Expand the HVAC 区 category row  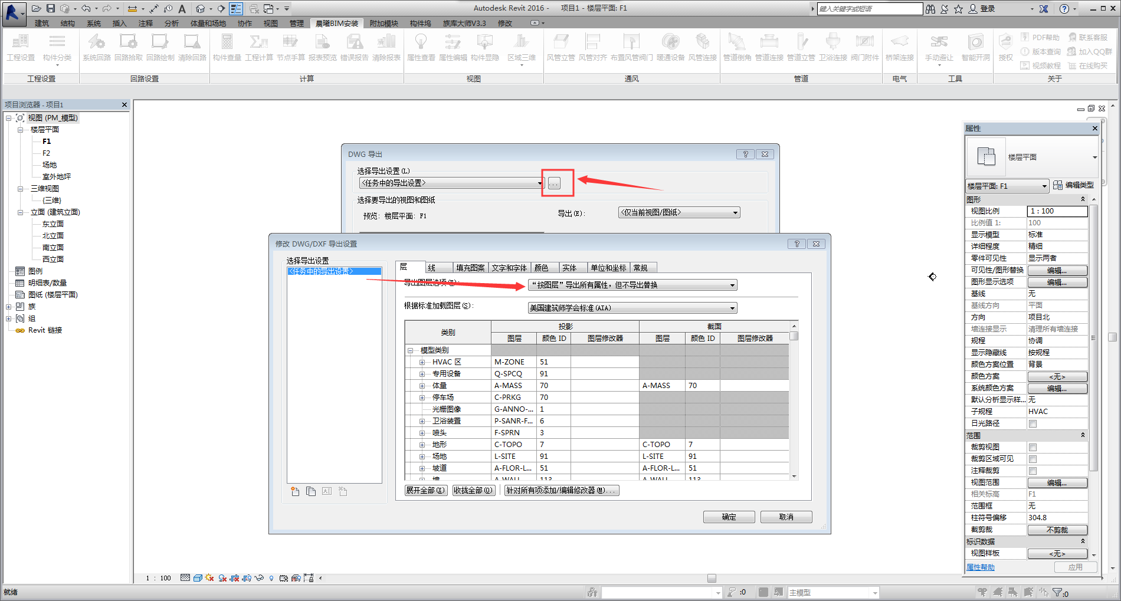[422, 362]
